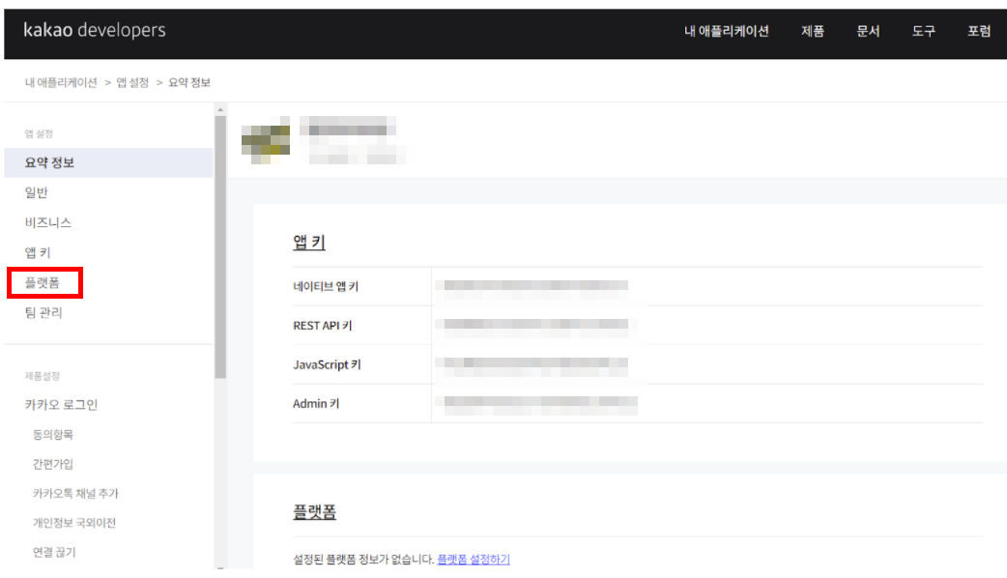The height and width of the screenshot is (578, 1007).
Task: Click the REST API 키 label
Action: 323,326
